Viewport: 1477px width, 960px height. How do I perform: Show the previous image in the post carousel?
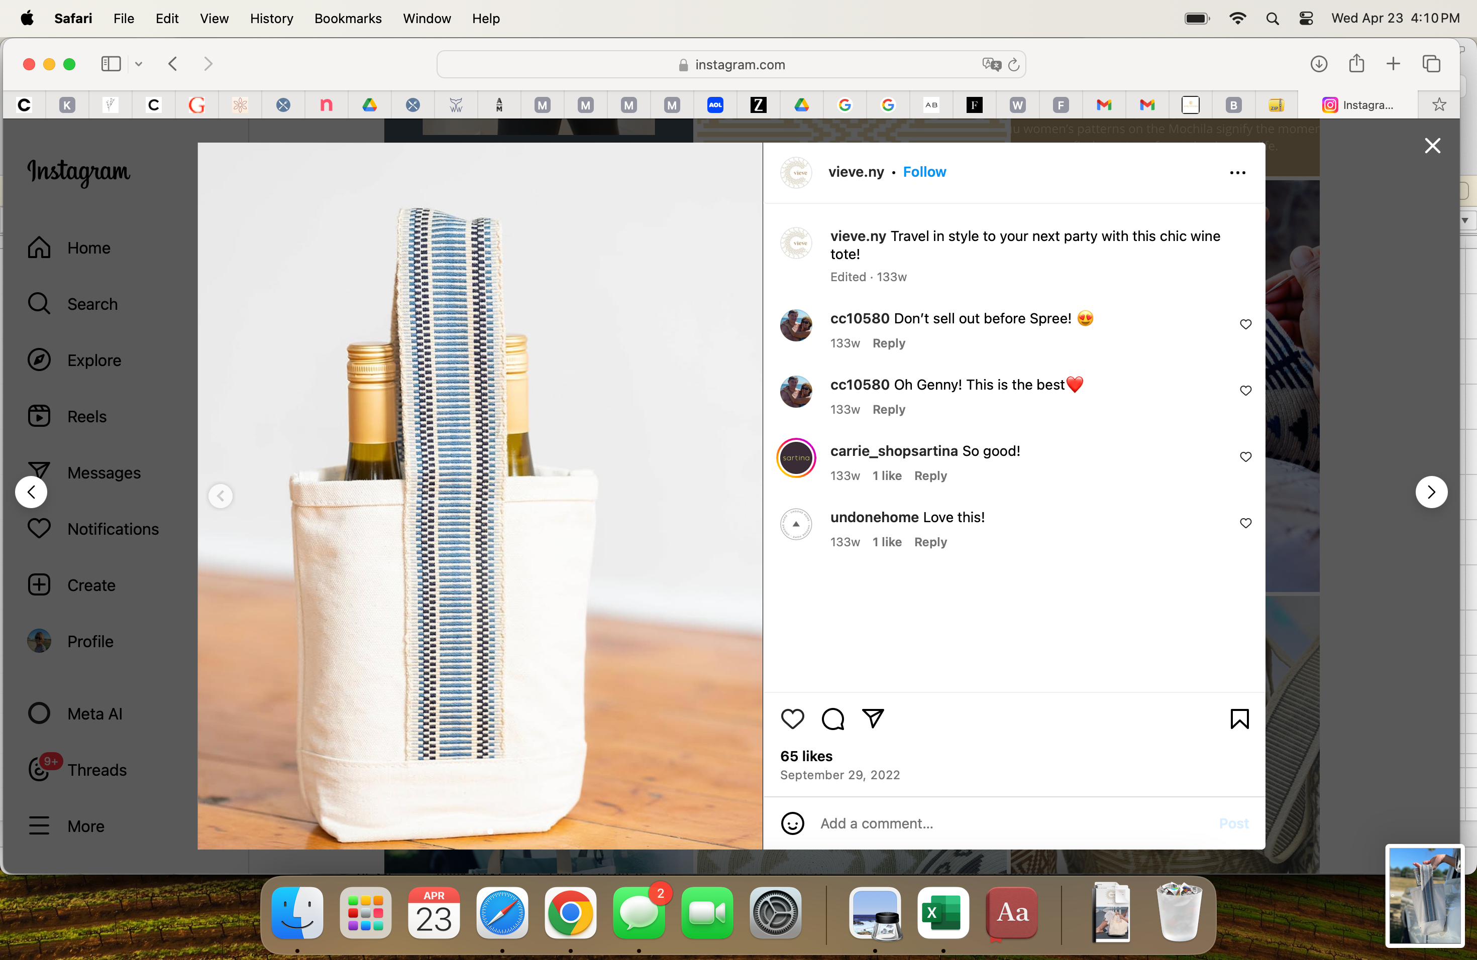tap(221, 496)
